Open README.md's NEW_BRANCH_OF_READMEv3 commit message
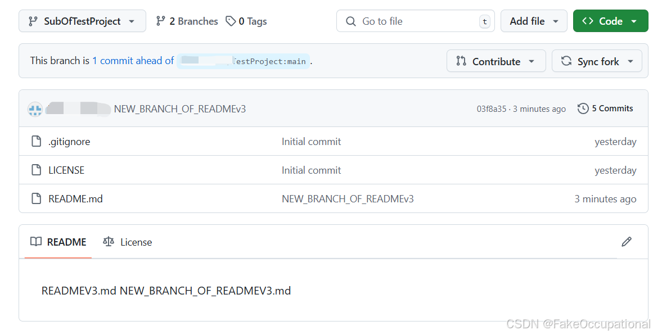This screenshot has width=653, height=335. pos(348,199)
